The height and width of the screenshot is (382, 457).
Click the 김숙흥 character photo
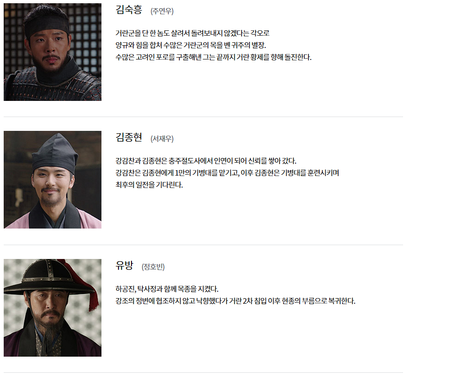(53, 52)
